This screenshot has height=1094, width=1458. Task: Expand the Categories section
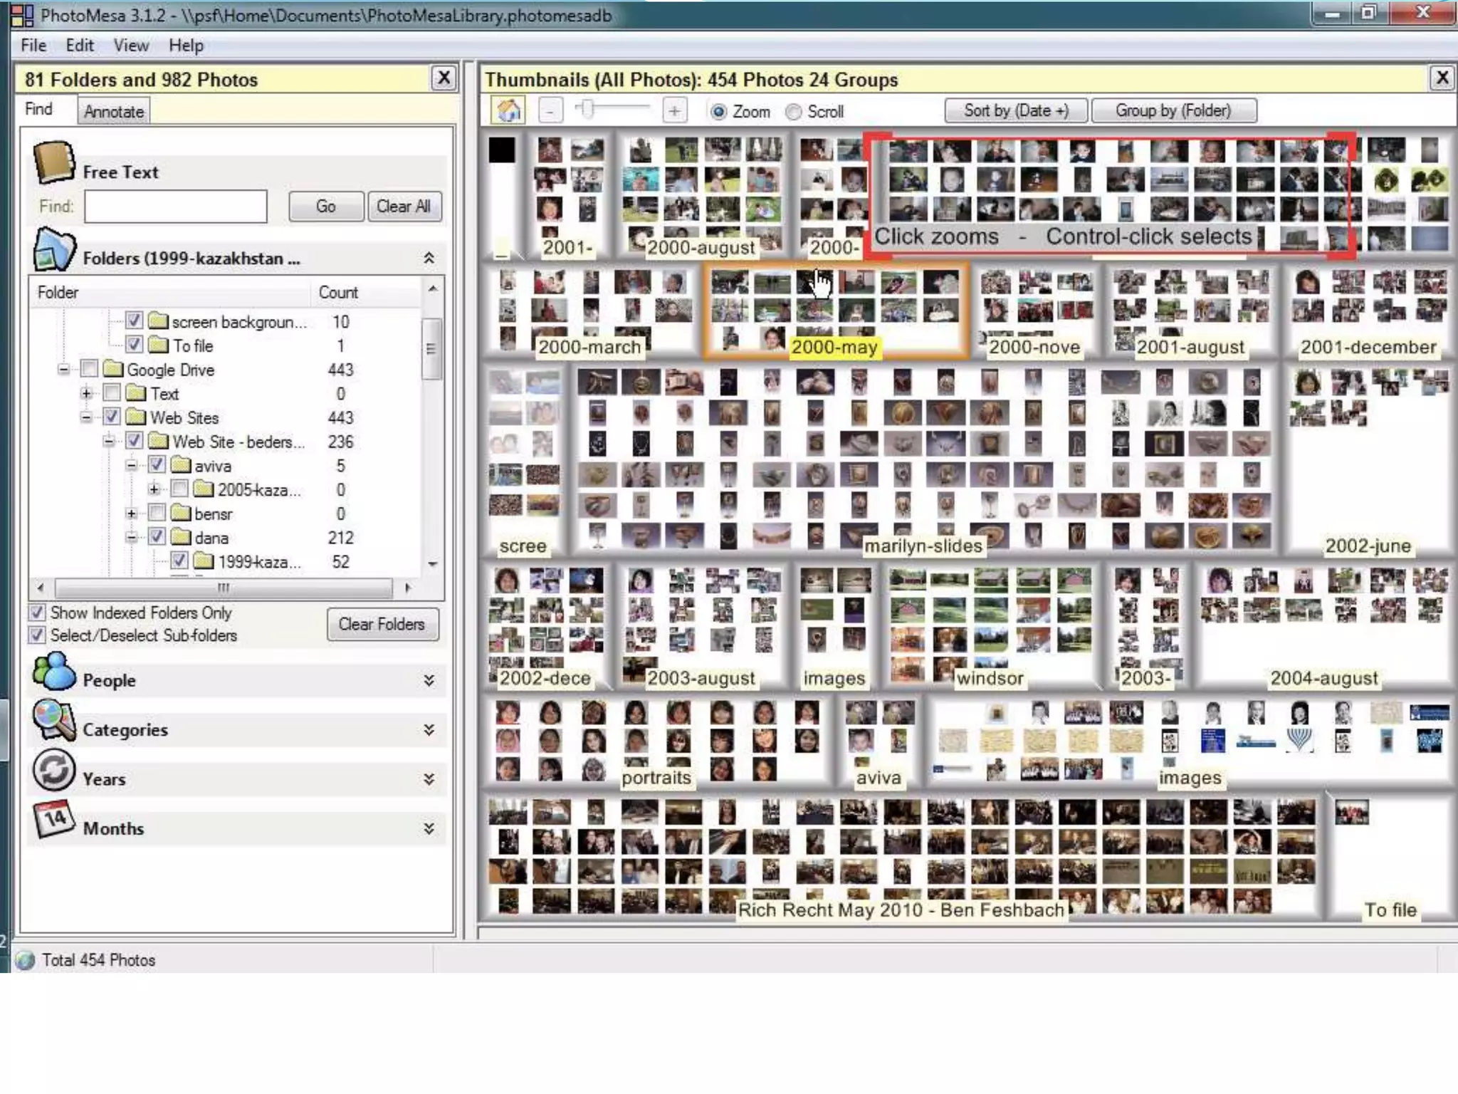429,729
